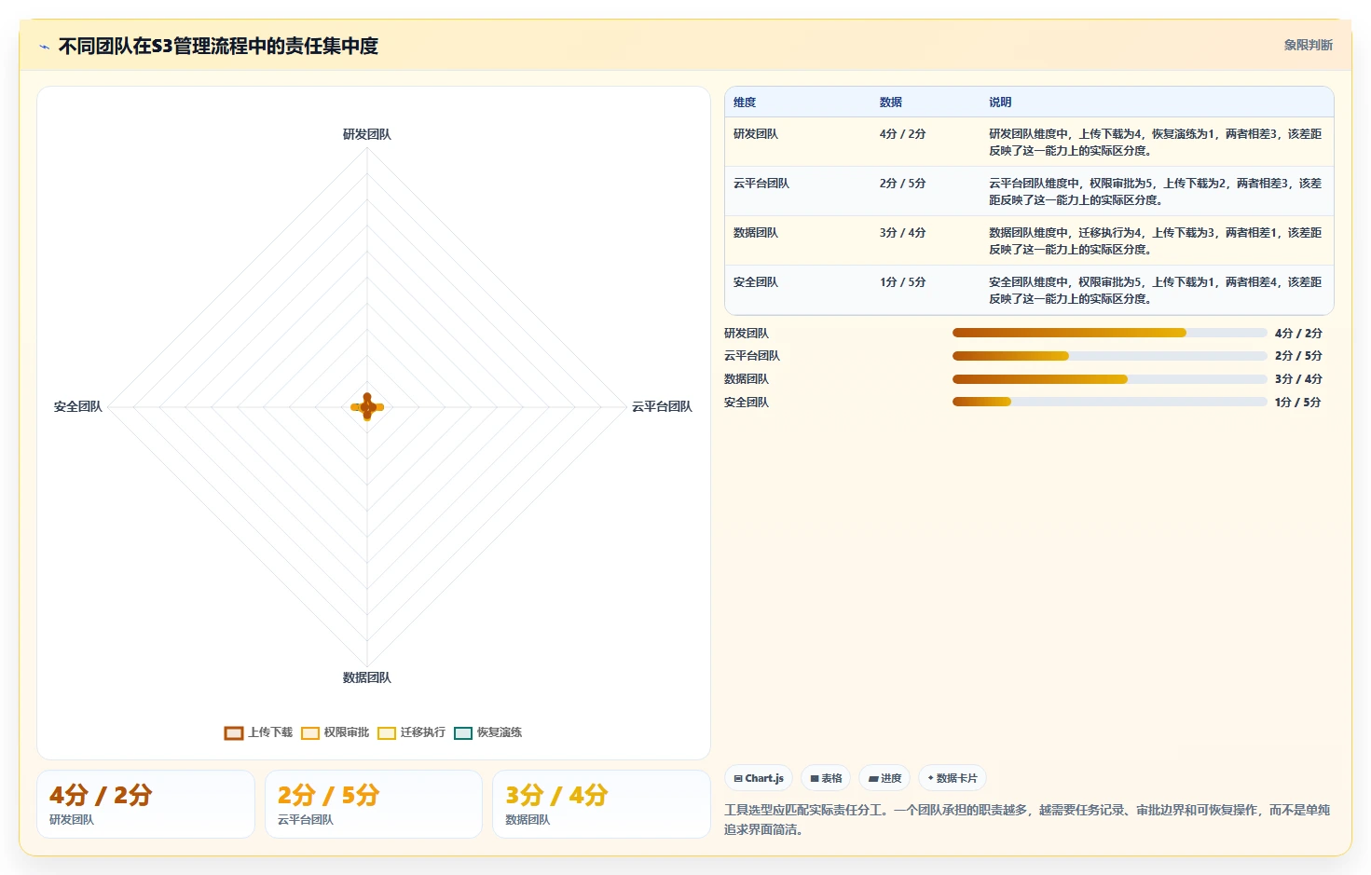Viewport: 1371px width, 875px height.
Task: Toggle the 上传下载 legend swatch
Action: click(x=234, y=733)
